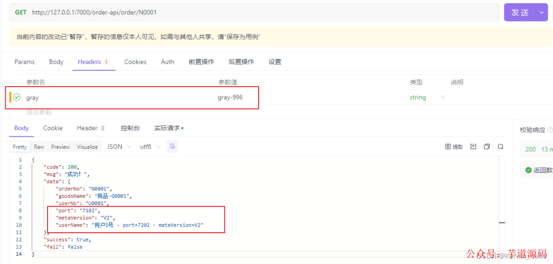Open search in the response body

click(500, 147)
